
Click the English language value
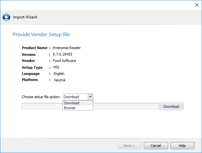(59, 74)
